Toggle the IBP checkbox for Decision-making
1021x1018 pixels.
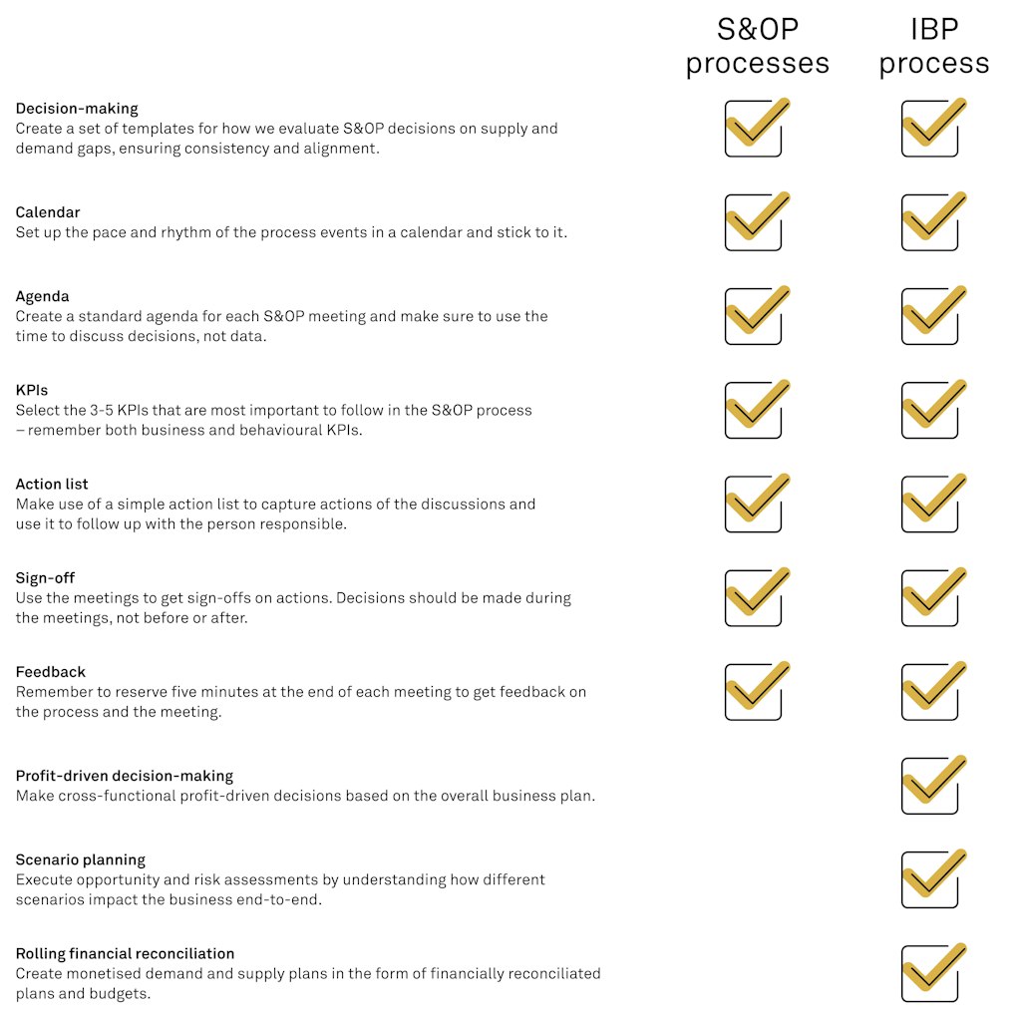pyautogui.click(x=929, y=129)
